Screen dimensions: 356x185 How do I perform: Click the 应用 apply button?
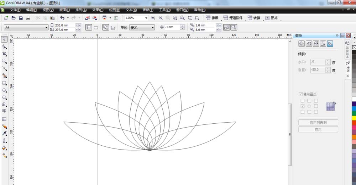coord(318,129)
